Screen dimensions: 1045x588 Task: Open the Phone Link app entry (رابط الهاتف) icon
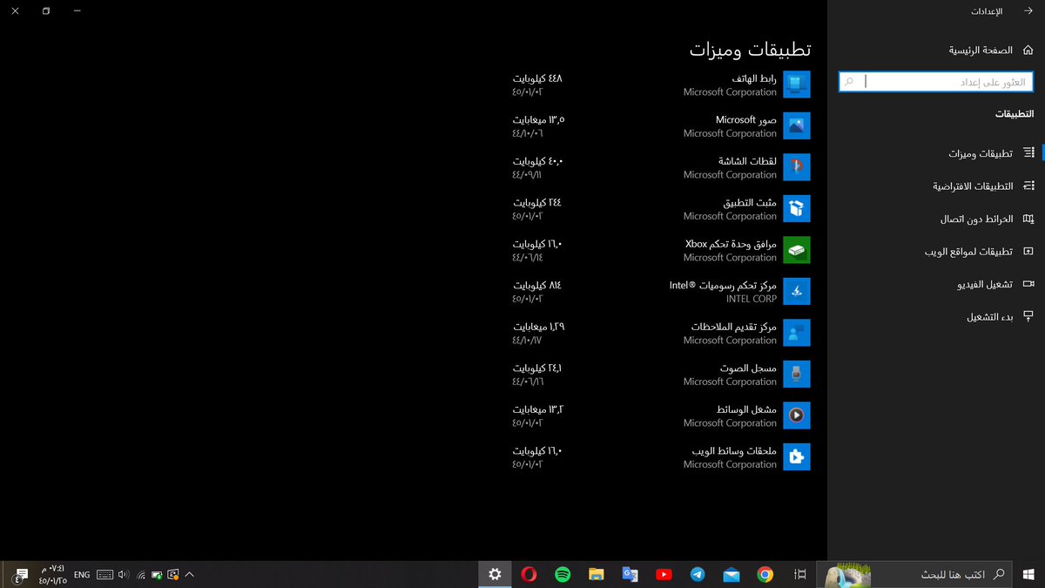pyautogui.click(x=797, y=84)
